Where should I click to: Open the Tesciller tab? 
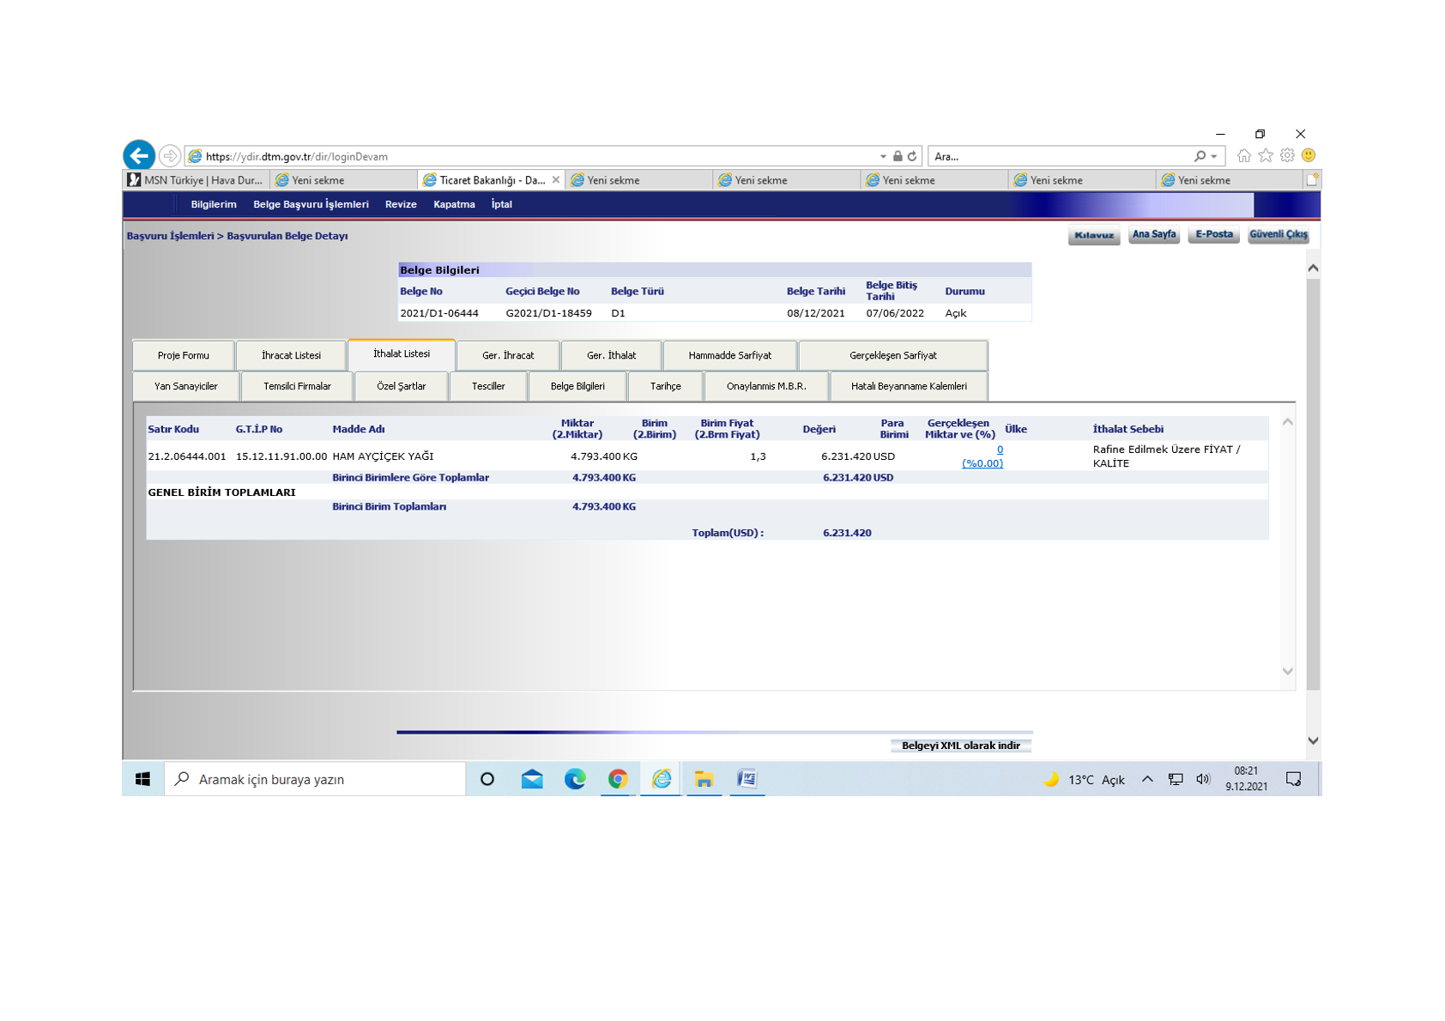(488, 386)
